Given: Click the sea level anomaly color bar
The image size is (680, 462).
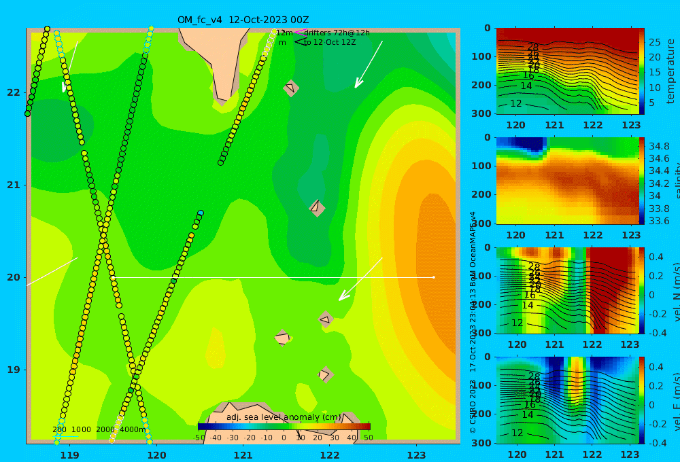Looking at the screenshot, I should click(x=284, y=427).
